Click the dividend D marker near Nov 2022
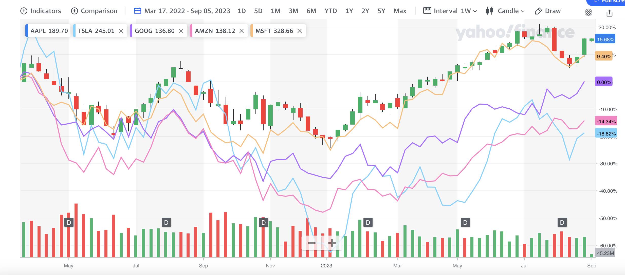This screenshot has height=275, width=625. 264,223
